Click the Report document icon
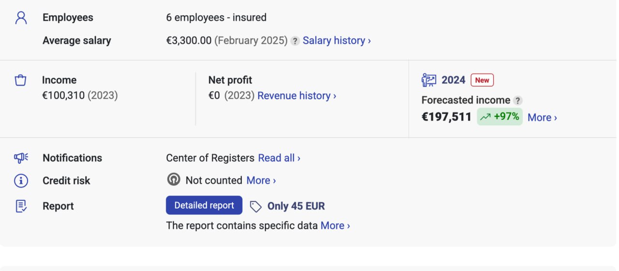 pos(21,206)
